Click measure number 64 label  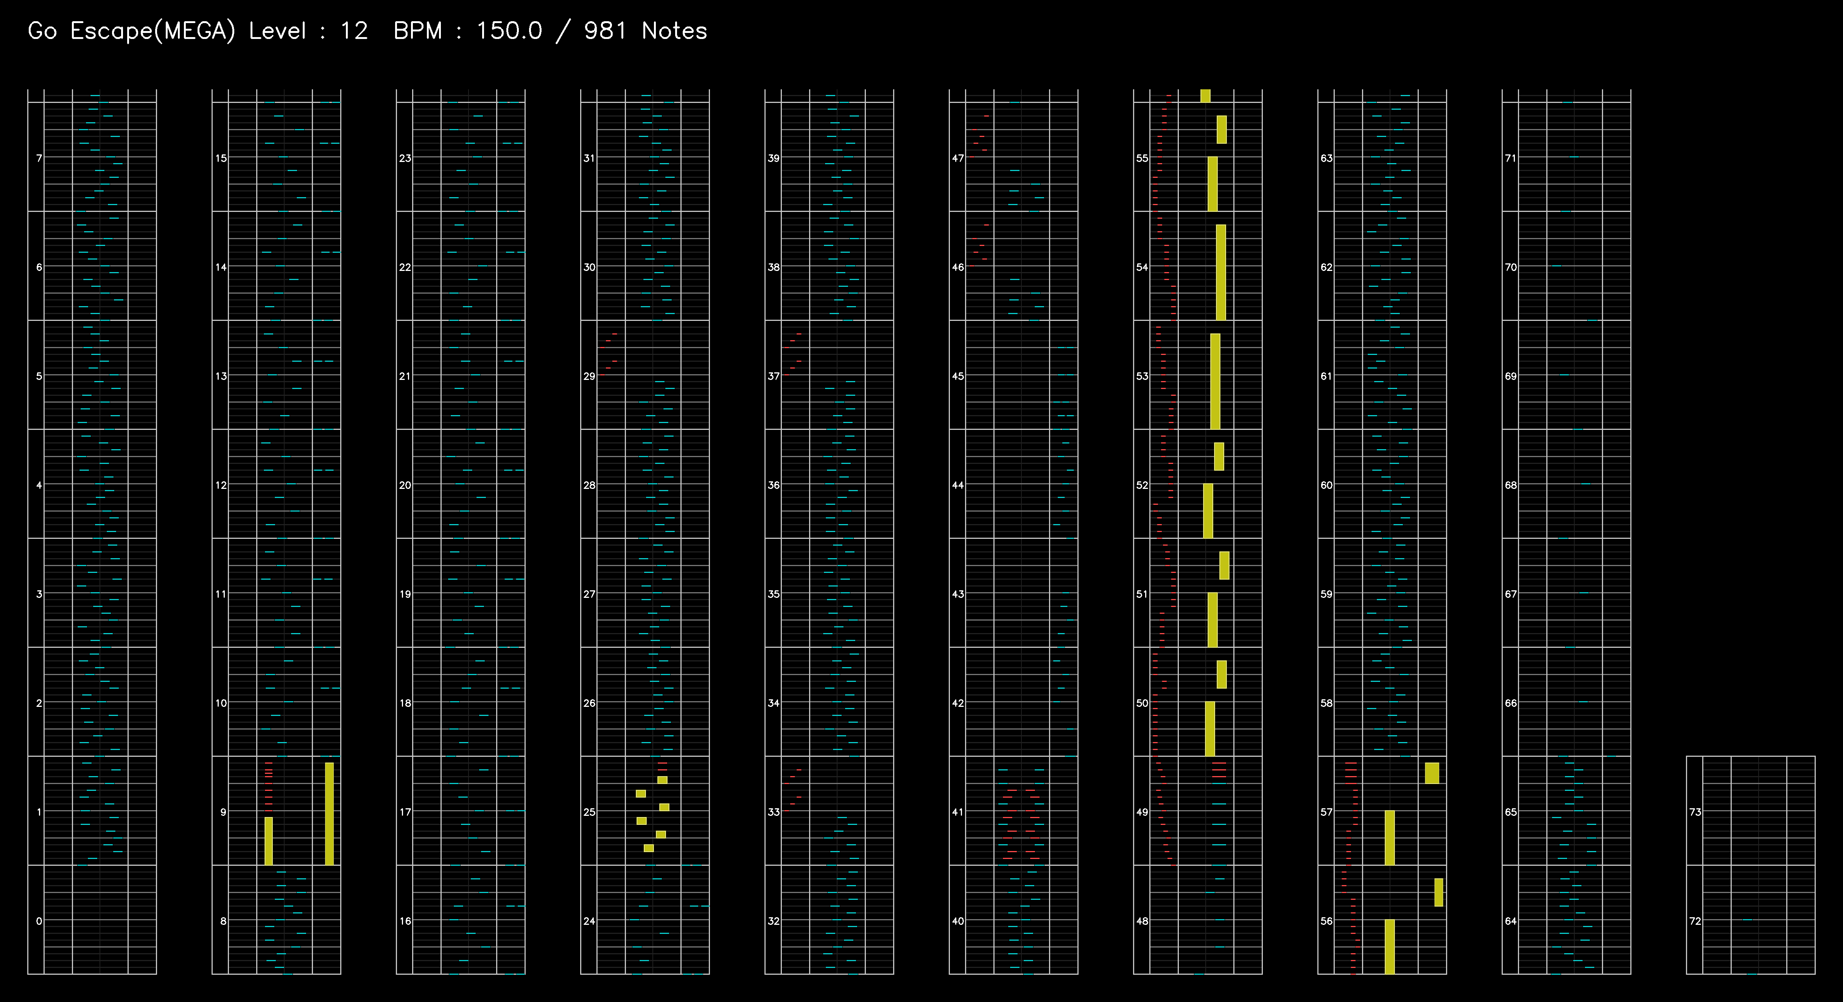point(1510,921)
